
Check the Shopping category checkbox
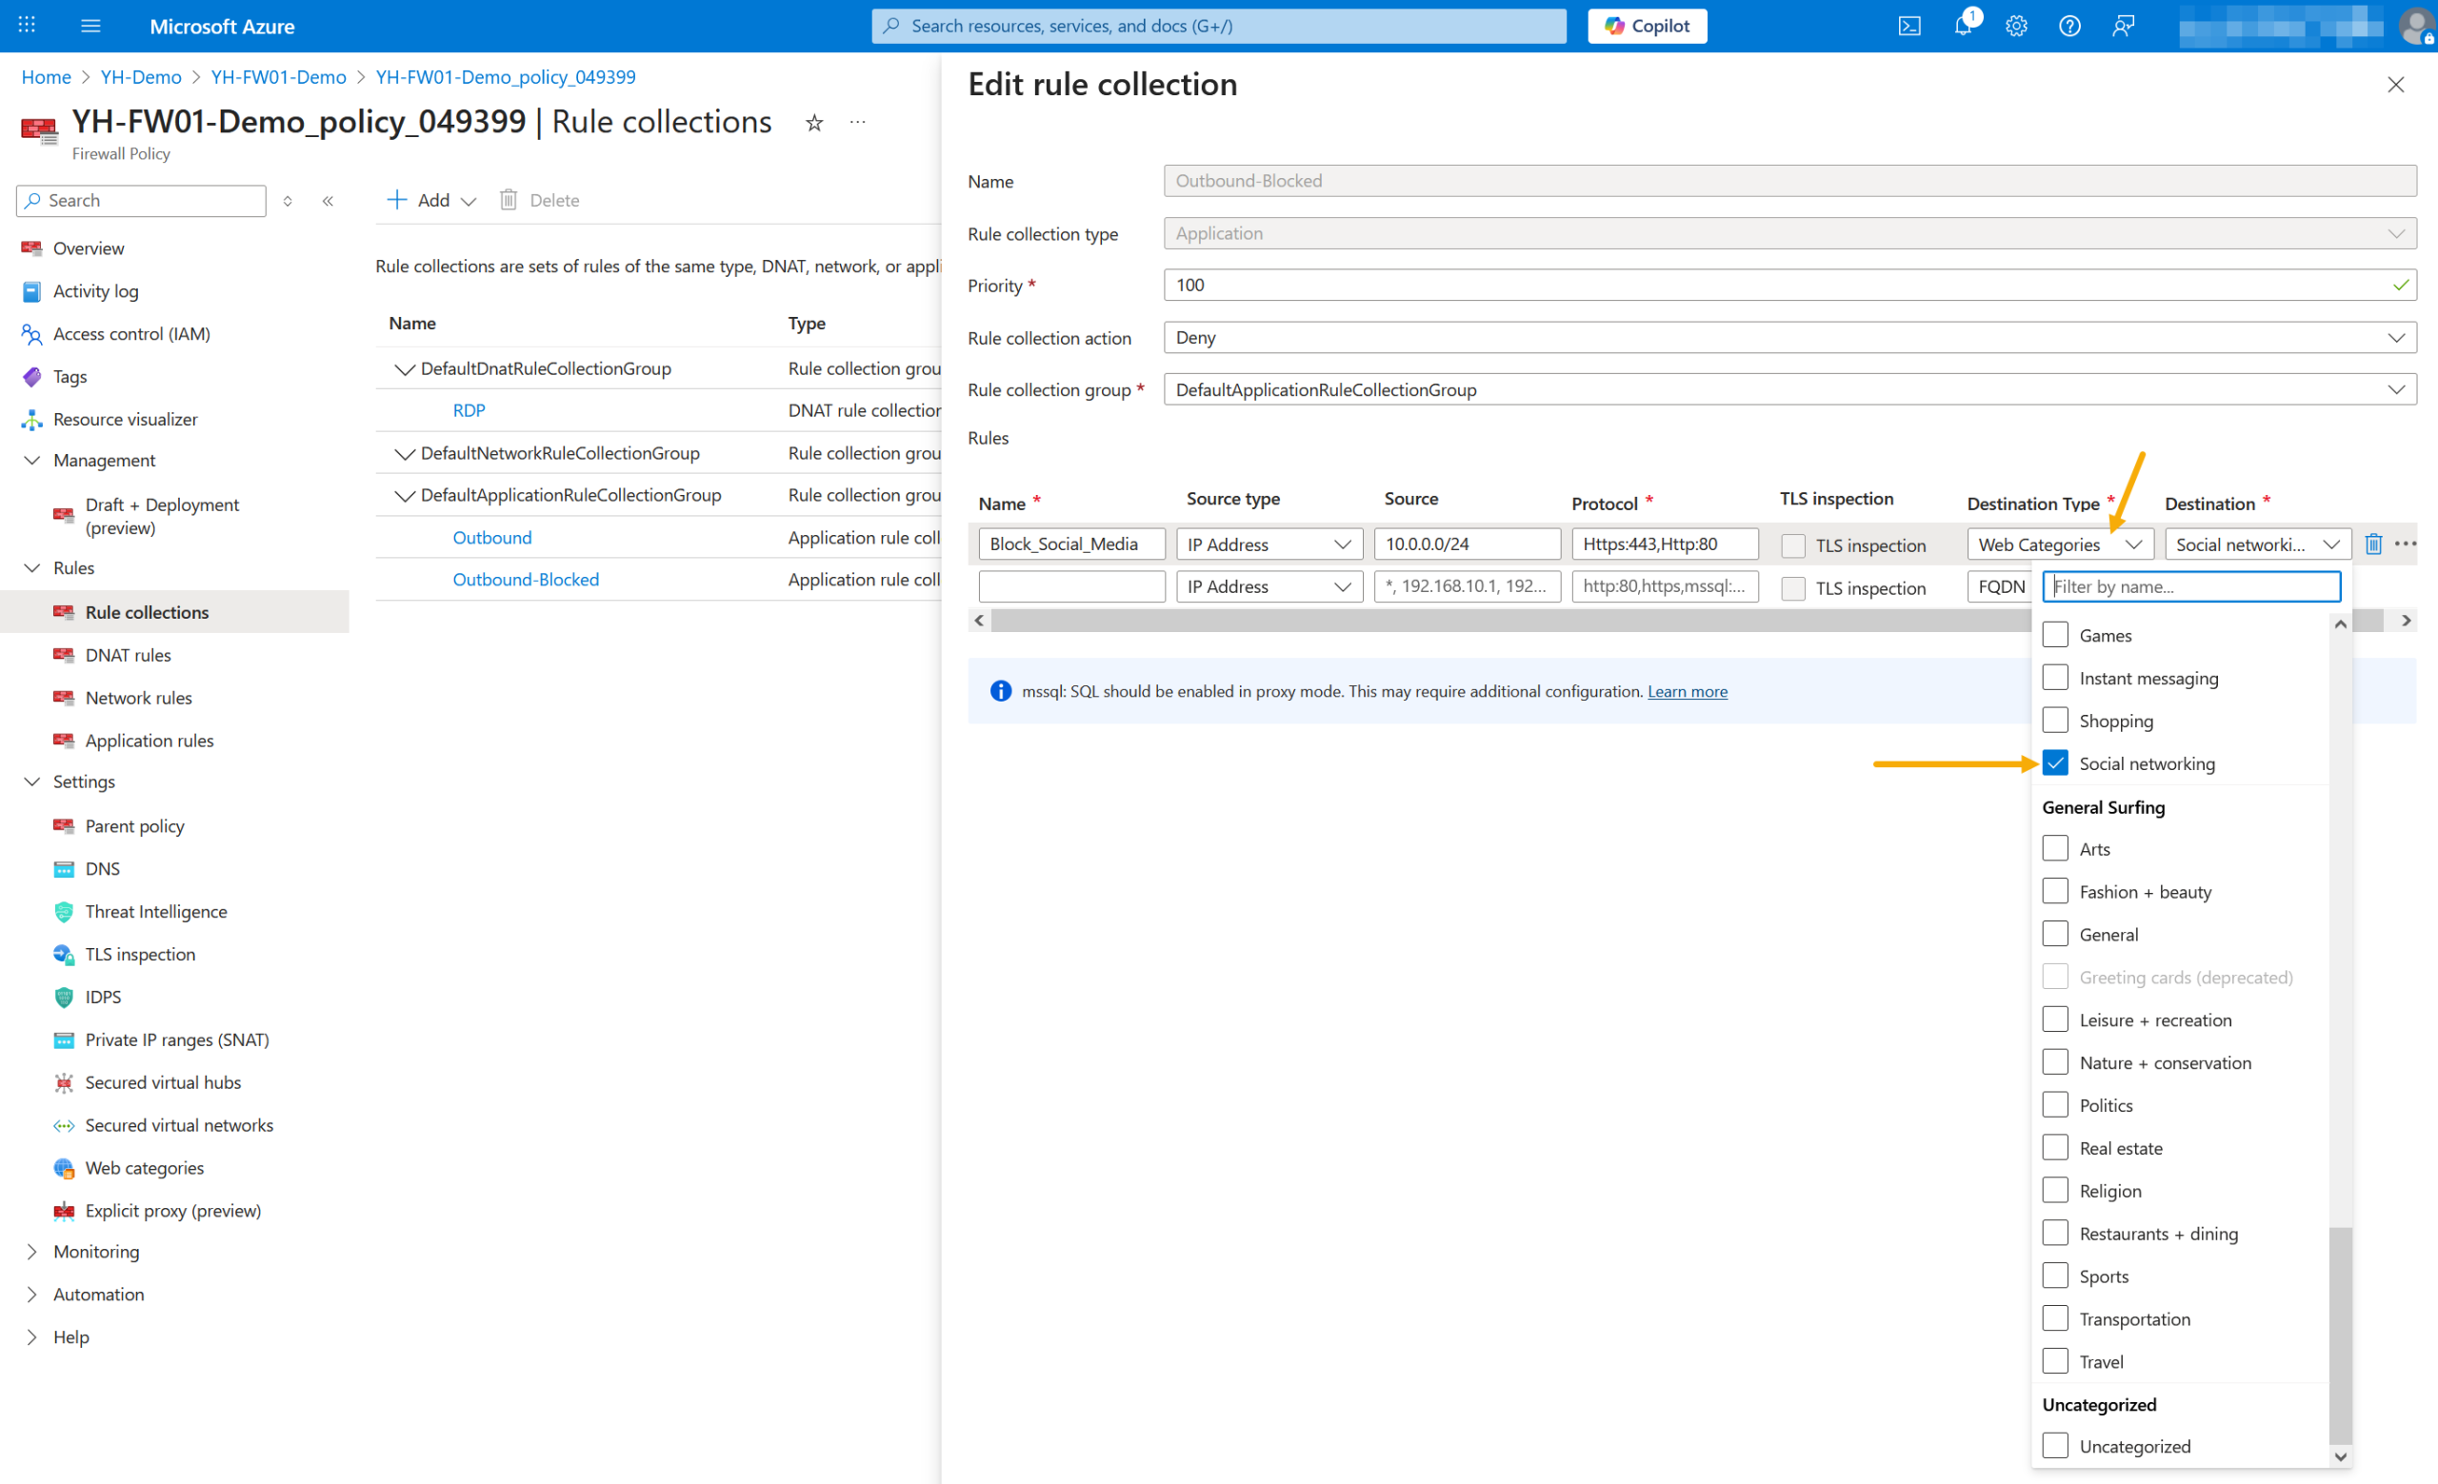click(2054, 720)
